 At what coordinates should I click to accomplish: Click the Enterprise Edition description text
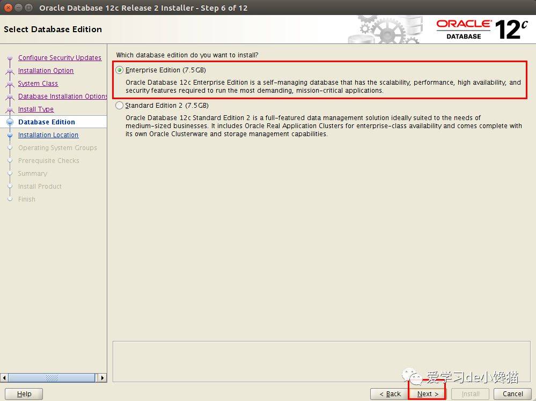323,86
